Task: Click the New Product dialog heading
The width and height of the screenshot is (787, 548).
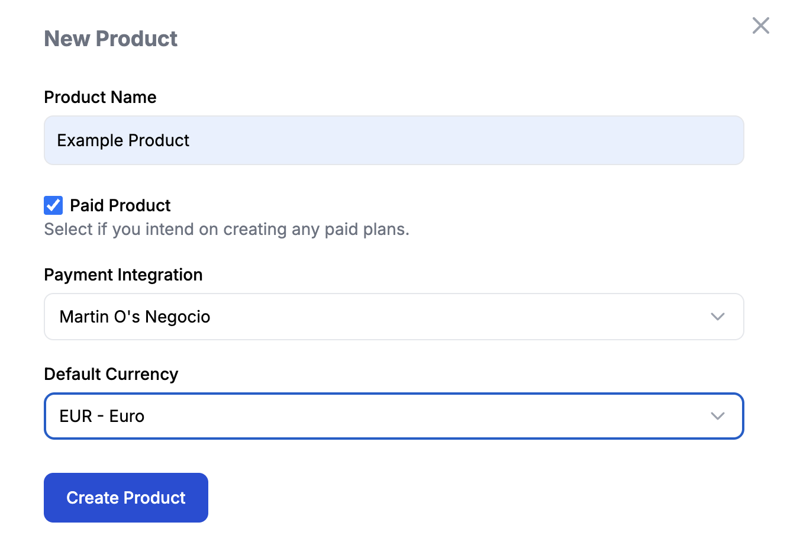Action: [x=111, y=39]
